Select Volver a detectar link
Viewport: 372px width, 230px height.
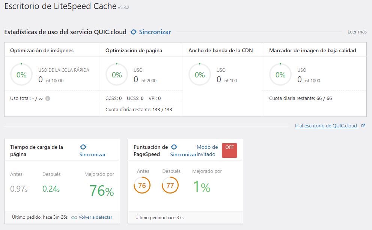(x=95, y=217)
